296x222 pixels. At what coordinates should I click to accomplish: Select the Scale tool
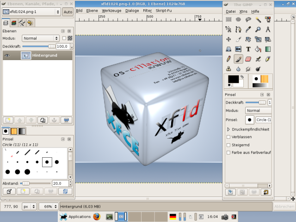click(x=258, y=39)
